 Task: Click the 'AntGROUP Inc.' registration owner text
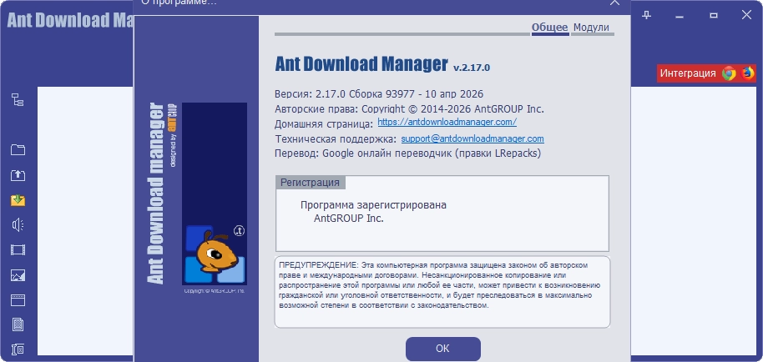[349, 219]
